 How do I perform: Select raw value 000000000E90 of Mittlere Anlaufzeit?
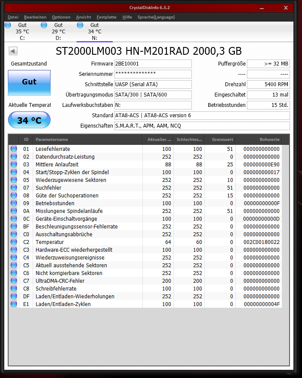click(x=261, y=164)
